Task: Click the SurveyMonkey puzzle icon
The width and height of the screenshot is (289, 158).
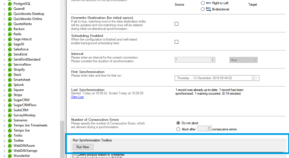Action: (x=10, y=115)
